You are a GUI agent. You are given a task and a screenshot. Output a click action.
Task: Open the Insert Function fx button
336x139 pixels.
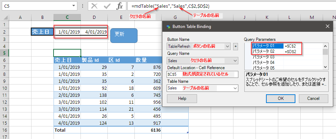point(119,6)
